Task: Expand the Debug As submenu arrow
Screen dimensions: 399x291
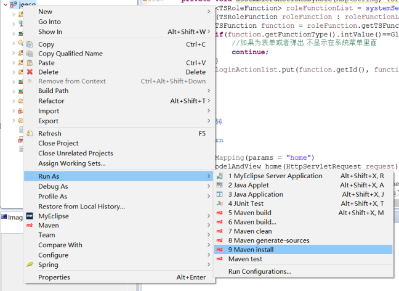Action: click(x=209, y=186)
